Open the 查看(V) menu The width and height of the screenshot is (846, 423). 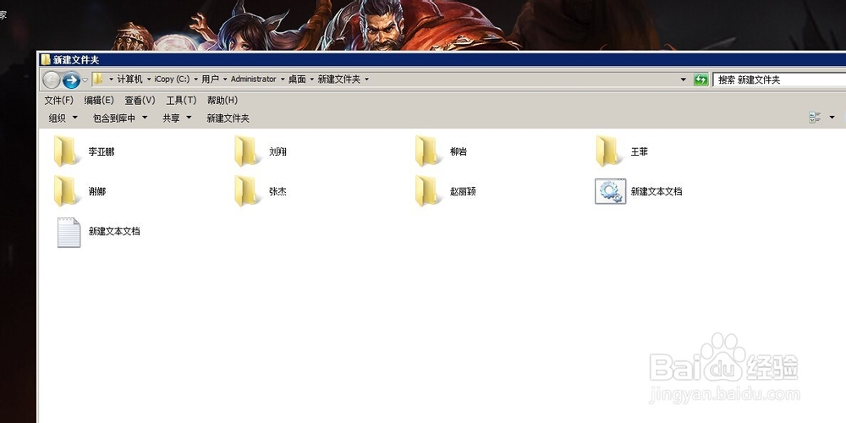click(x=140, y=101)
